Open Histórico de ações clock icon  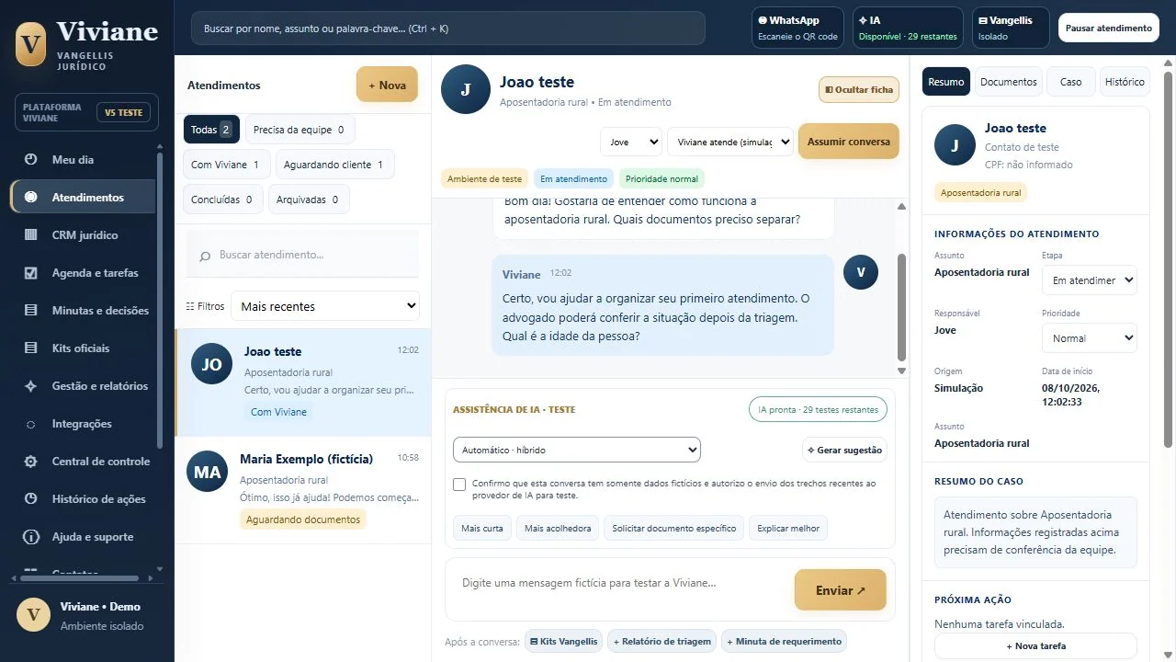[30, 499]
